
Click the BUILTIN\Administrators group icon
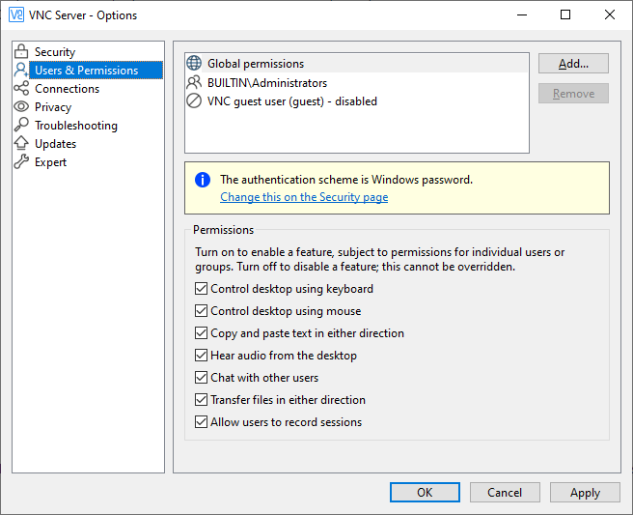pyautogui.click(x=194, y=82)
